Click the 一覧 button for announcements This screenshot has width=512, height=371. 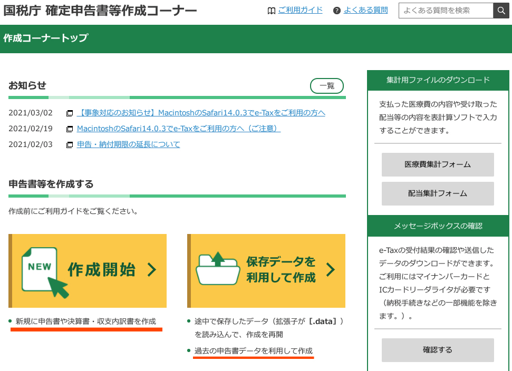pos(326,85)
